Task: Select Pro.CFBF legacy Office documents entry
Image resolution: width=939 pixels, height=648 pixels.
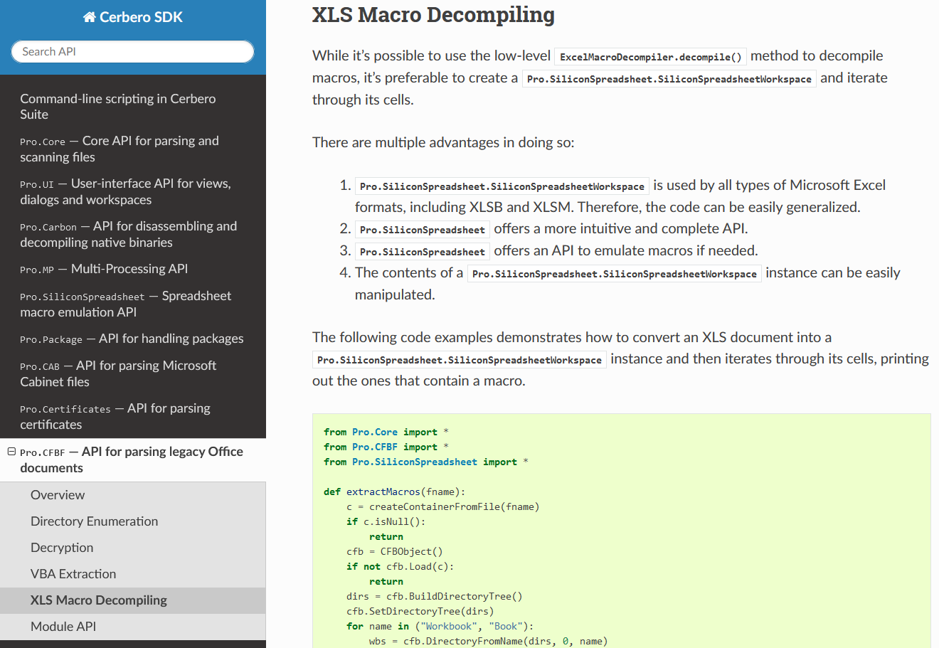Action: click(132, 460)
